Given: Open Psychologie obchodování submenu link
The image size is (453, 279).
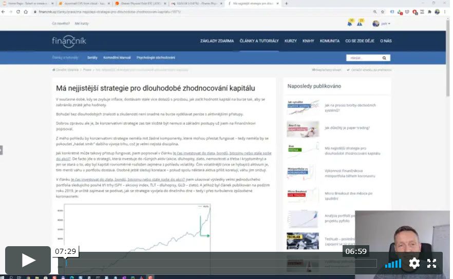Looking at the screenshot, I should [x=156, y=58].
